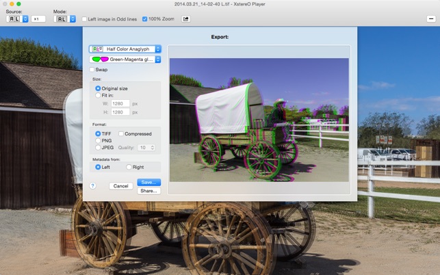The image size is (440, 275).
Task: Open the Half Color Anaglyph dropdown arrows
Action: (x=158, y=49)
